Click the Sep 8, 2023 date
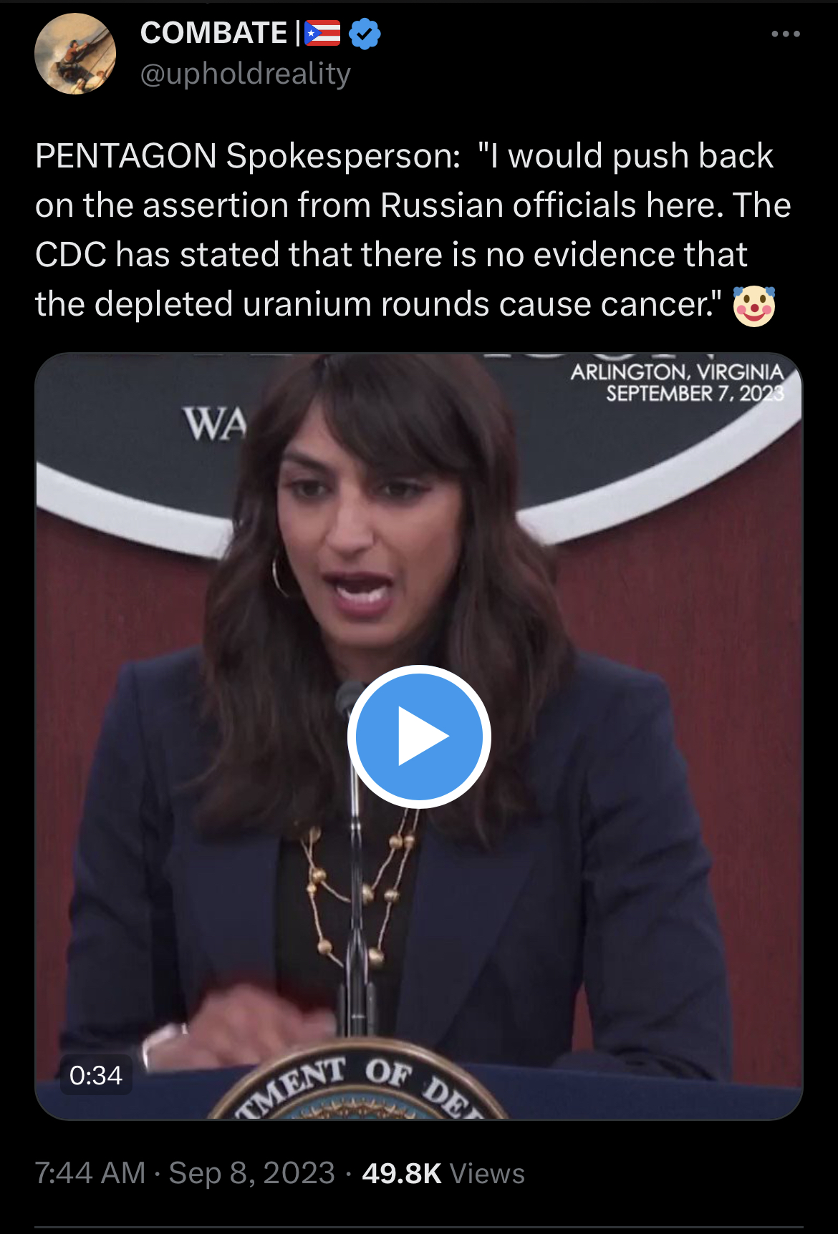Viewport: 838px width, 1234px height. click(x=252, y=1173)
